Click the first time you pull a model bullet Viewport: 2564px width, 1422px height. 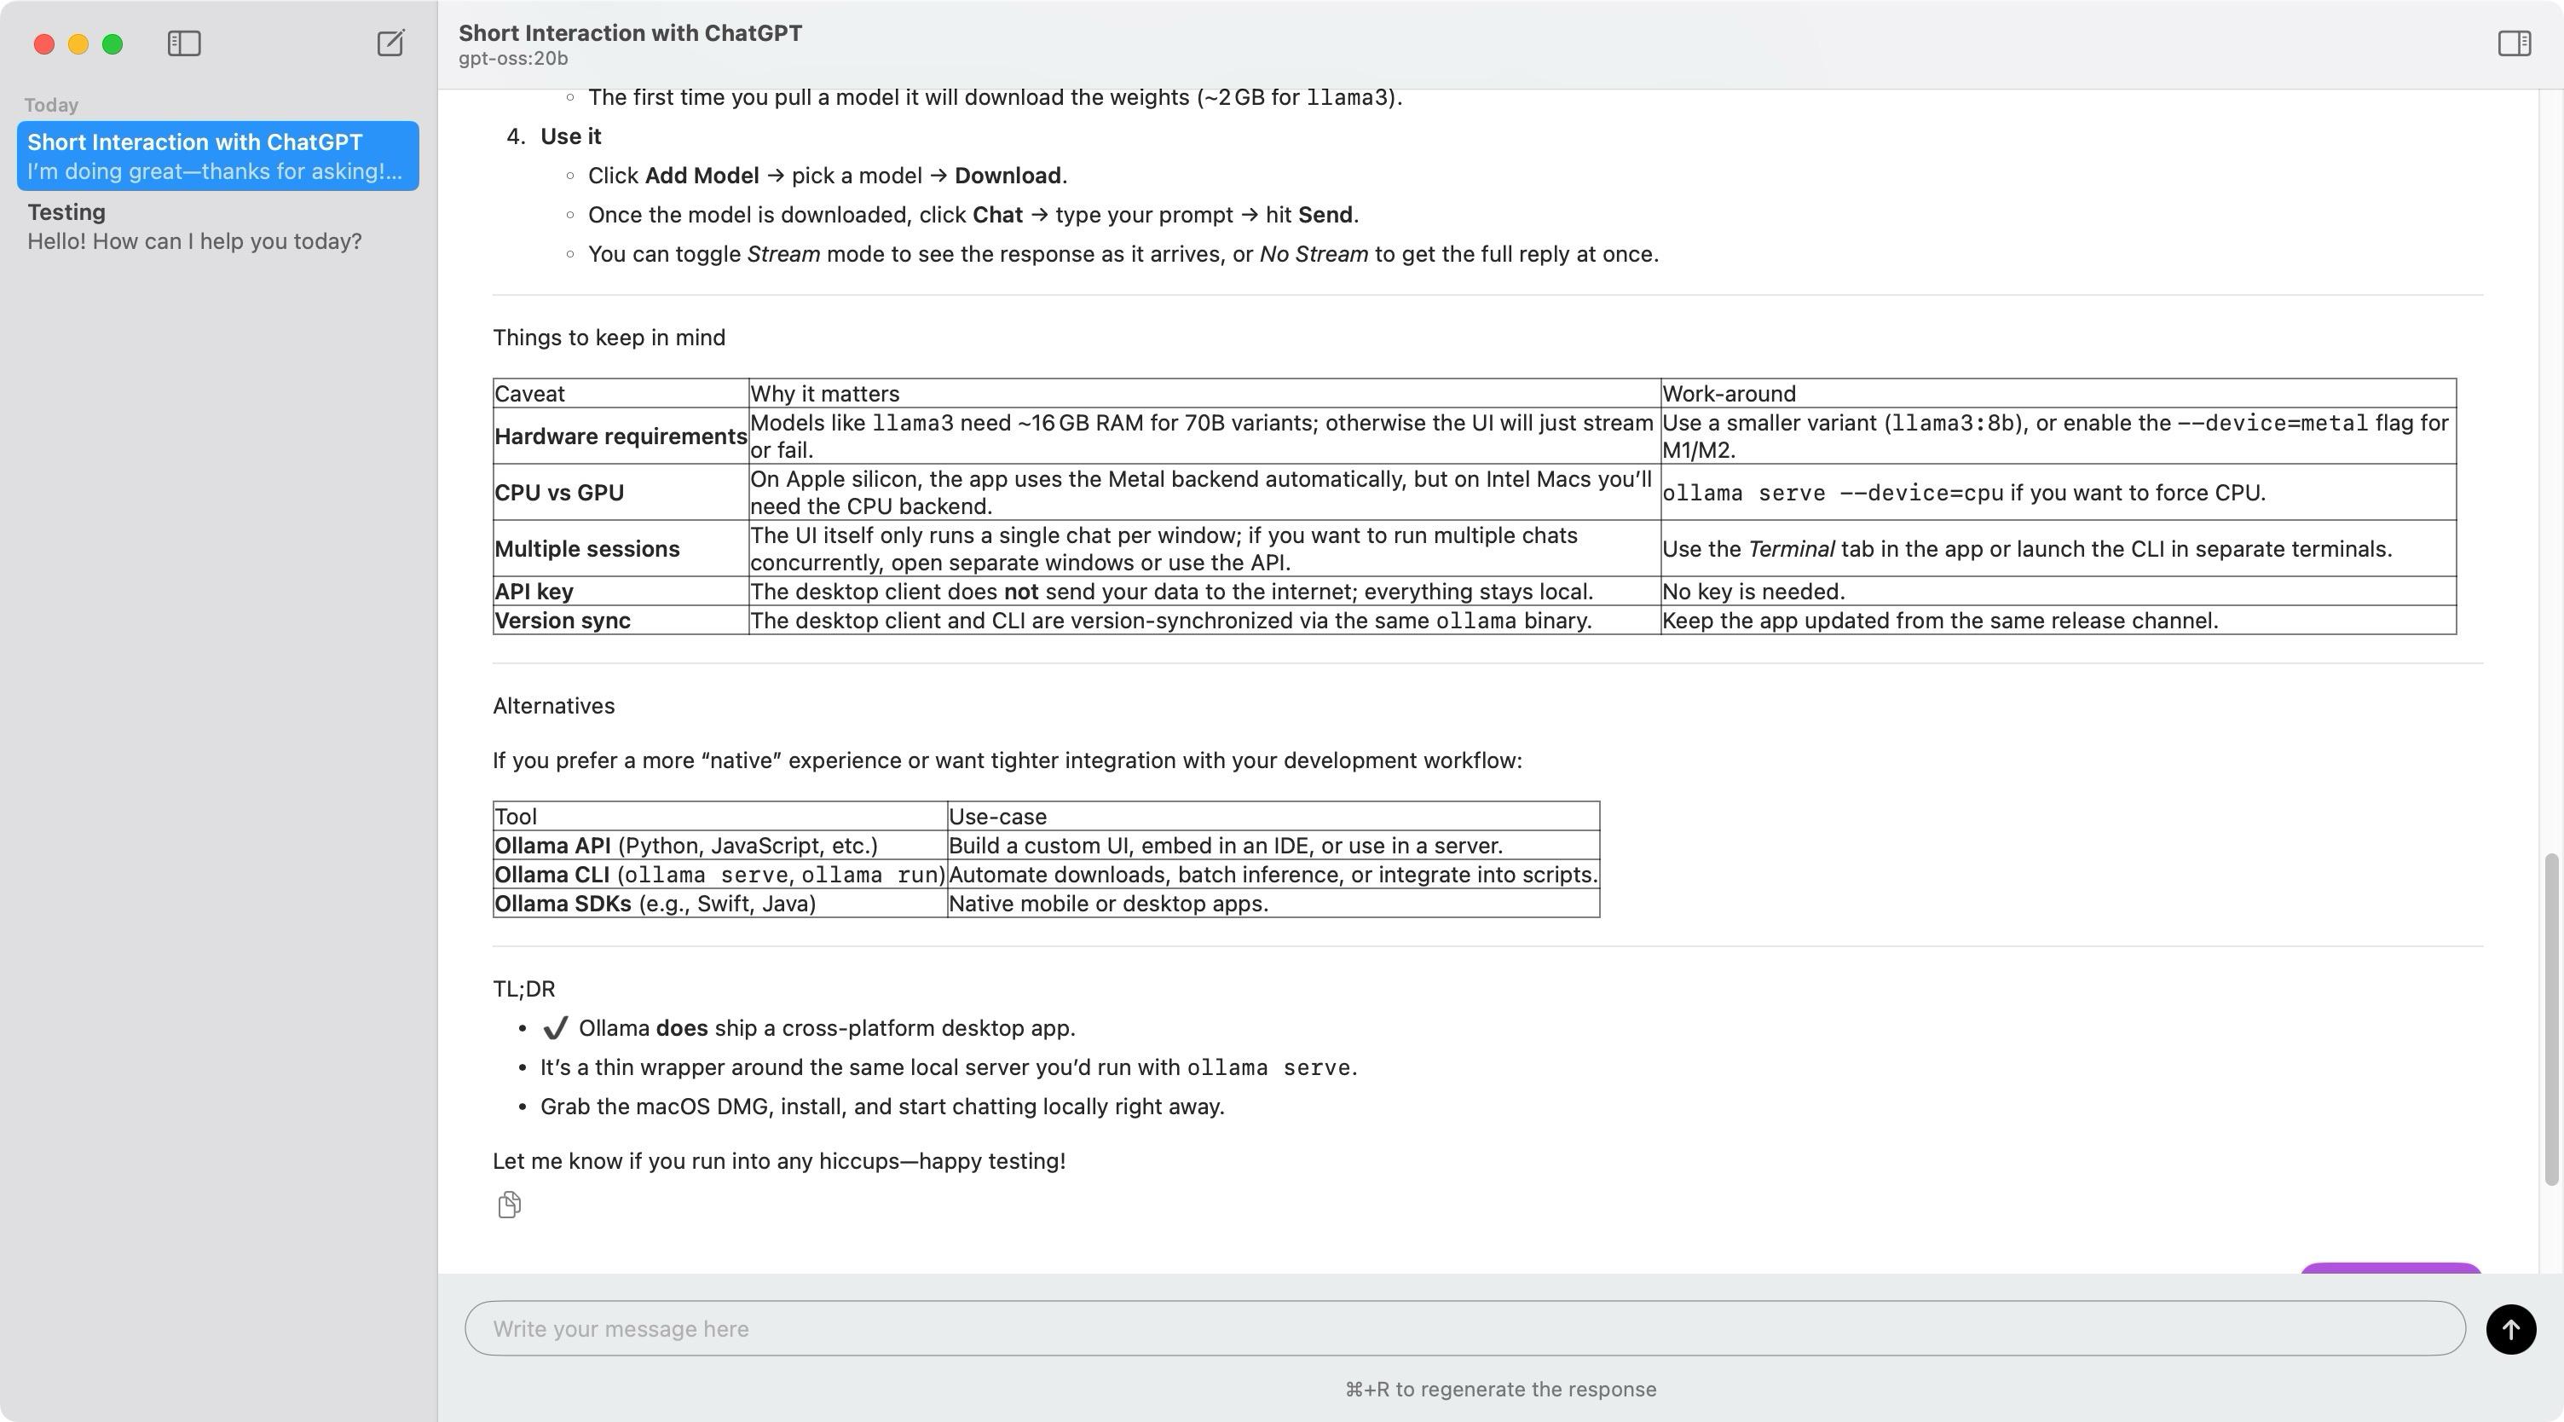pos(995,97)
